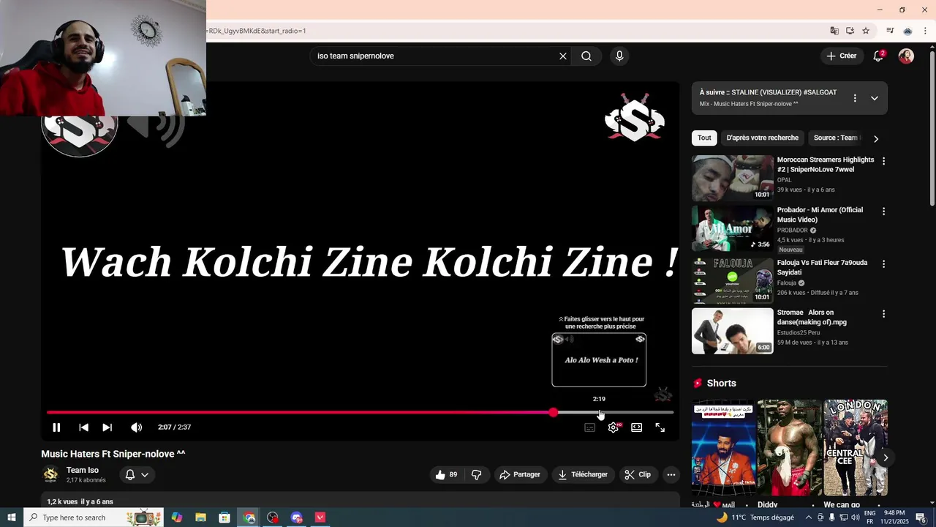
Task: Open options for Stromae Alors on danse
Action: click(883, 314)
